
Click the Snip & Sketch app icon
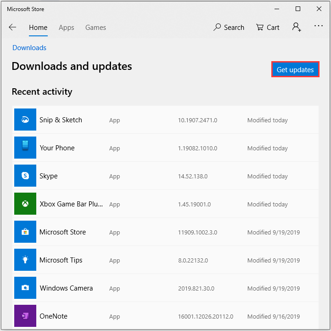(25, 120)
